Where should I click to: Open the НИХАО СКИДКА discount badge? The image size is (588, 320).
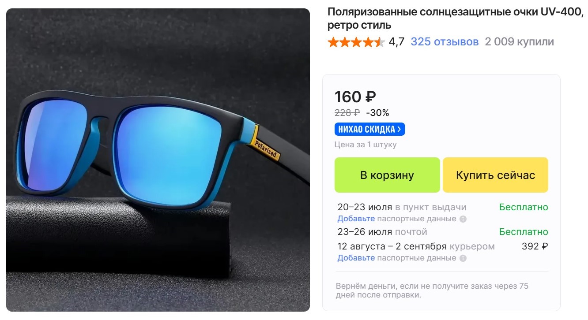tap(369, 130)
